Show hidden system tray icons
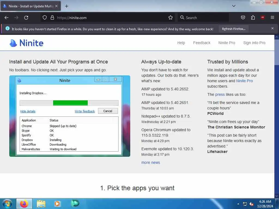 coord(238,204)
